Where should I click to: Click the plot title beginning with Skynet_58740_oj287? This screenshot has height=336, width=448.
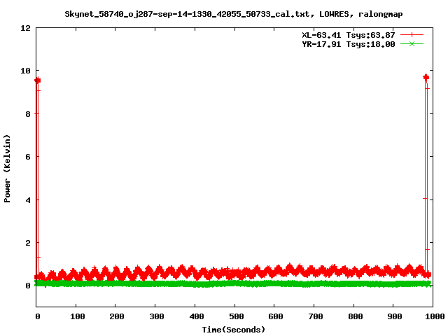click(x=233, y=14)
